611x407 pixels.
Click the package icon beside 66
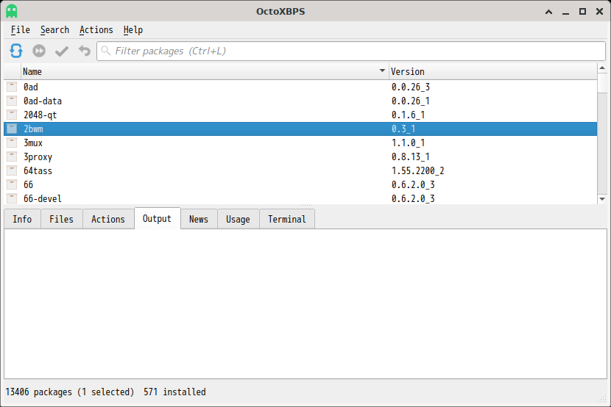click(x=12, y=184)
